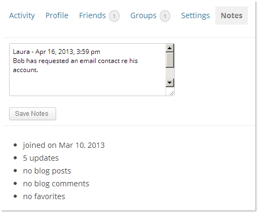Click the notes scrollbar thumb
Image resolution: width=258 pixels, height=213 pixels.
pyautogui.click(x=170, y=60)
